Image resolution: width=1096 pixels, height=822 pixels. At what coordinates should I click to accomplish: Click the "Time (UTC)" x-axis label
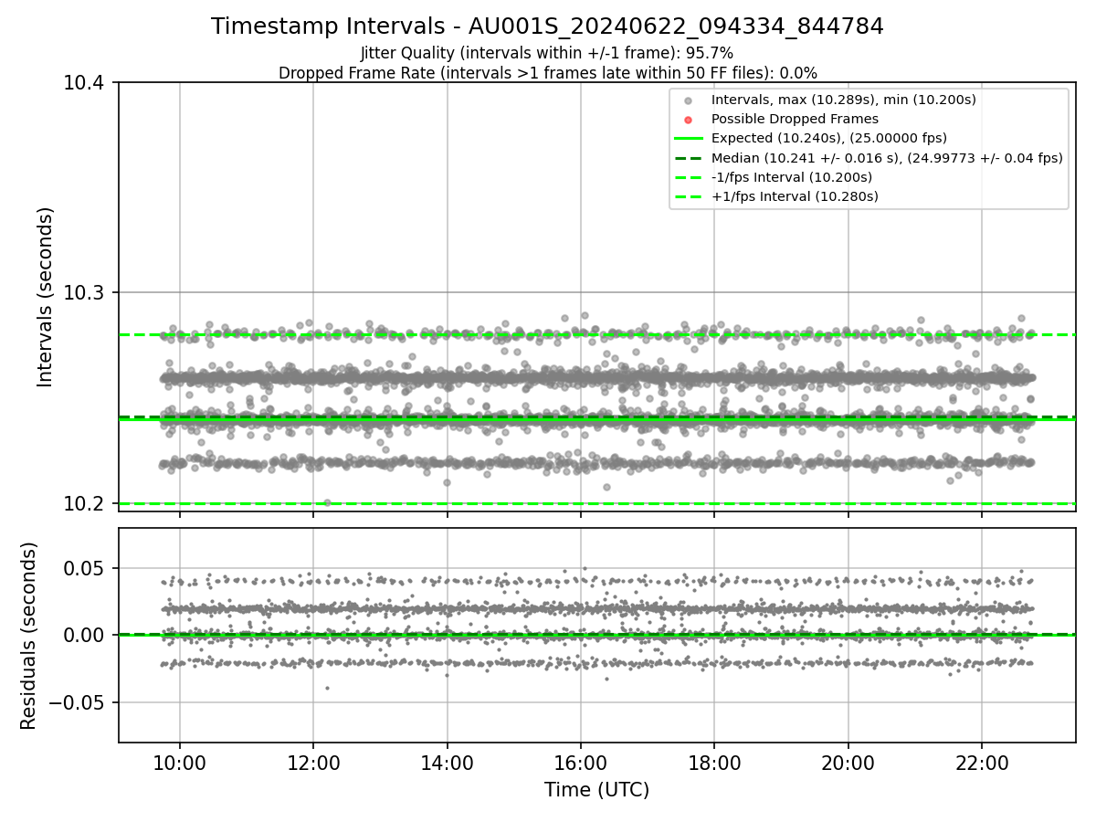[596, 790]
